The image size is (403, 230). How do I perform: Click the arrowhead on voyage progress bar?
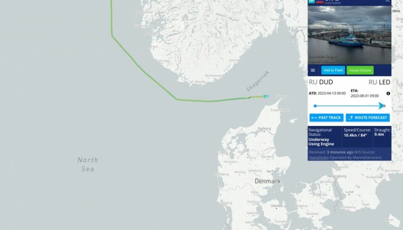click(x=381, y=106)
